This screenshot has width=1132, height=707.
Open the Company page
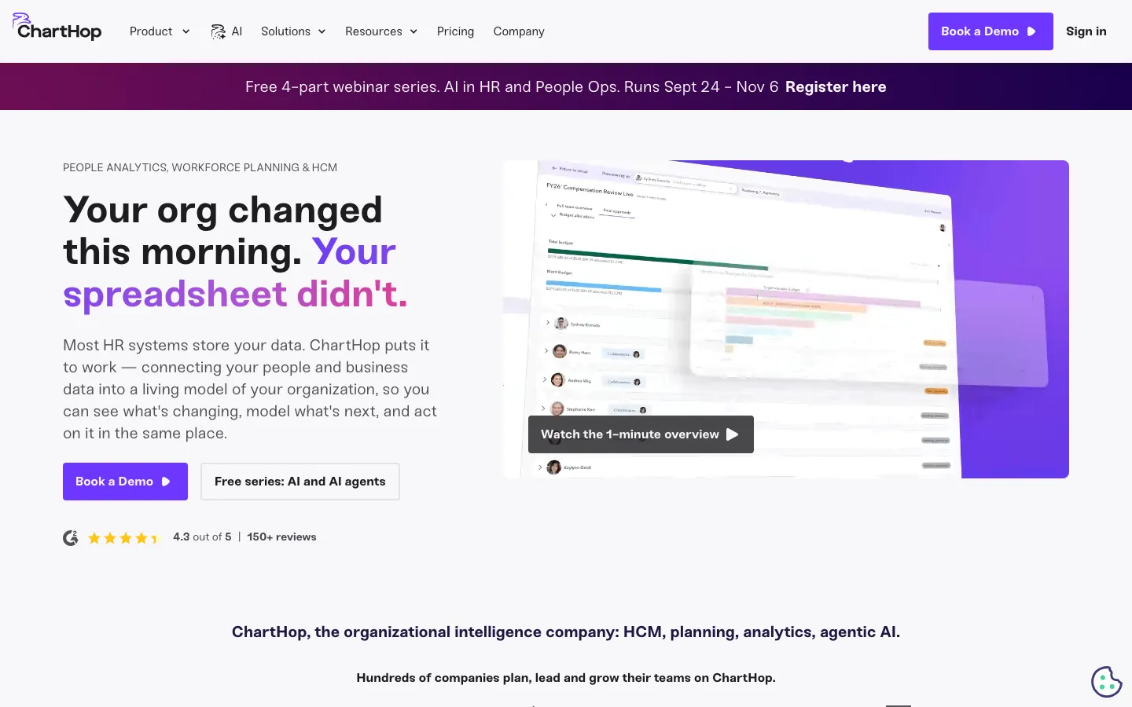(x=519, y=31)
